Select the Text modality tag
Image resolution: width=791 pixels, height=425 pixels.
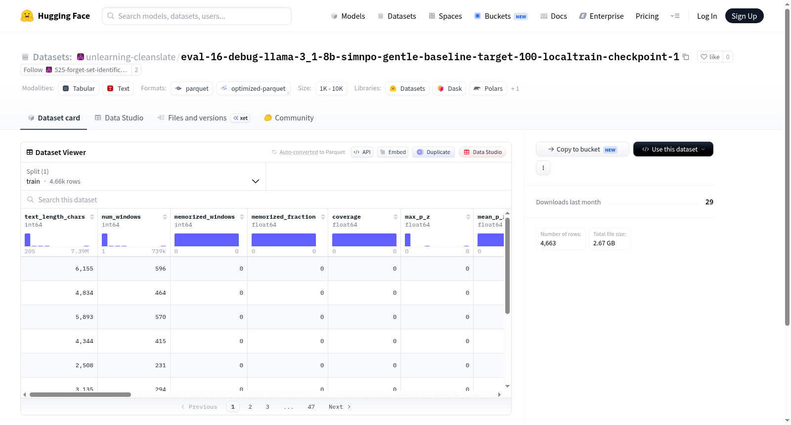click(x=118, y=88)
